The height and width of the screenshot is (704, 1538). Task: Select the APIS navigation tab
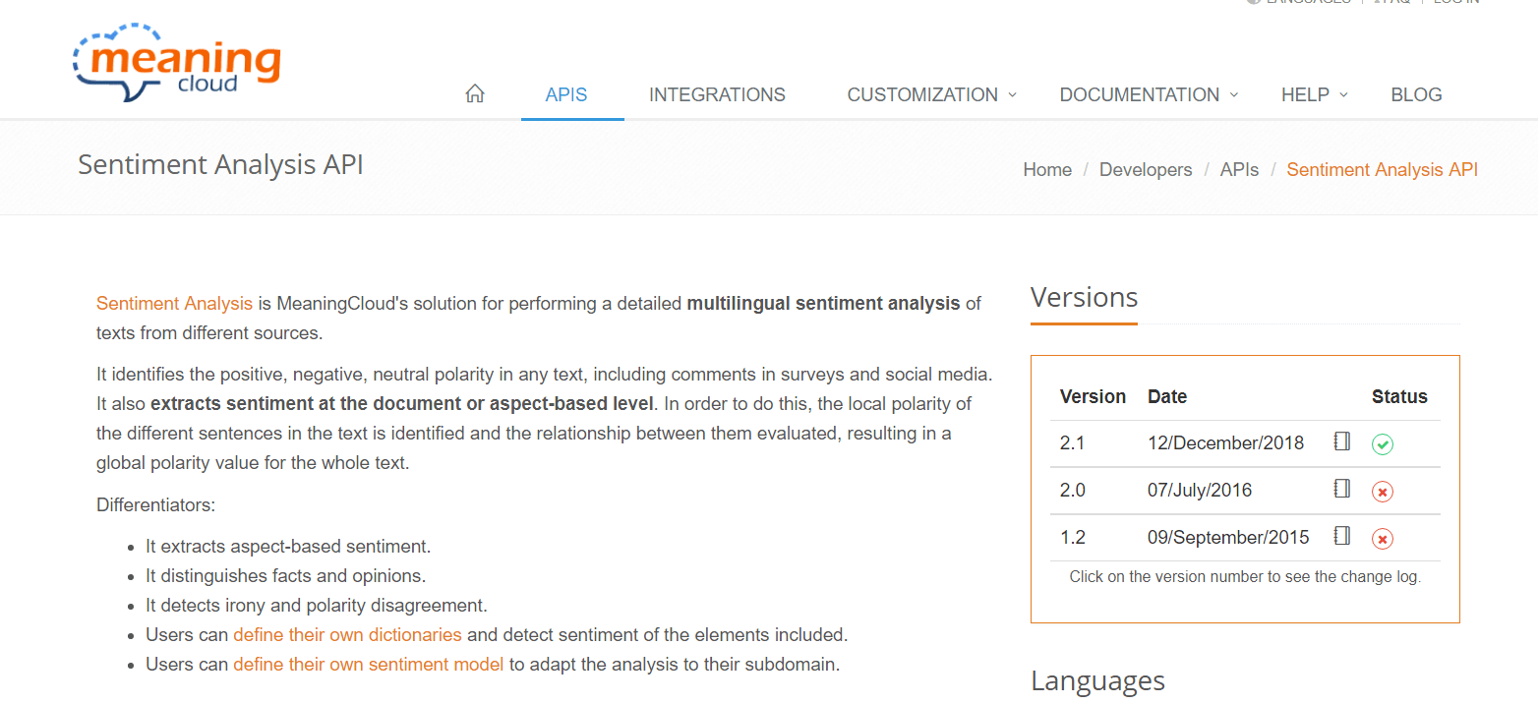point(566,95)
